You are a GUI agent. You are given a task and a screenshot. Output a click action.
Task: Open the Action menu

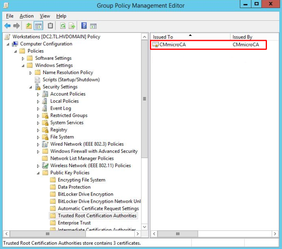26,16
